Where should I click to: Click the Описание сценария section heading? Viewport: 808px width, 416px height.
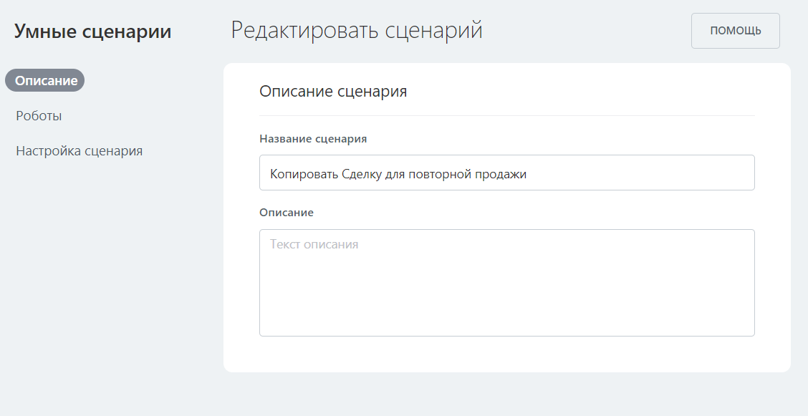[x=333, y=92]
